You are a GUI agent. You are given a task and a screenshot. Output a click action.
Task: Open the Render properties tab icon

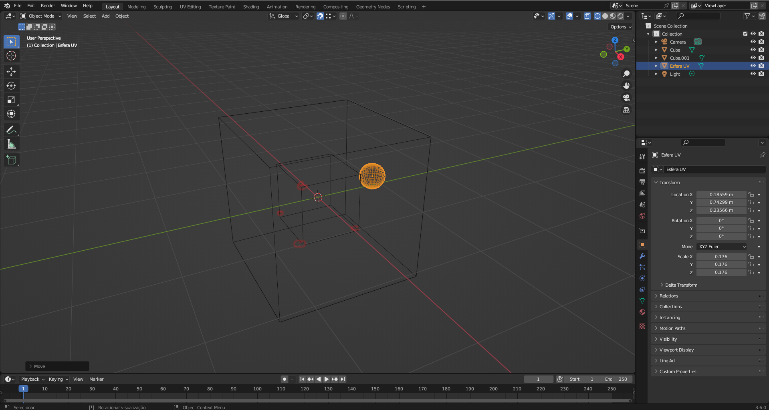pos(642,171)
